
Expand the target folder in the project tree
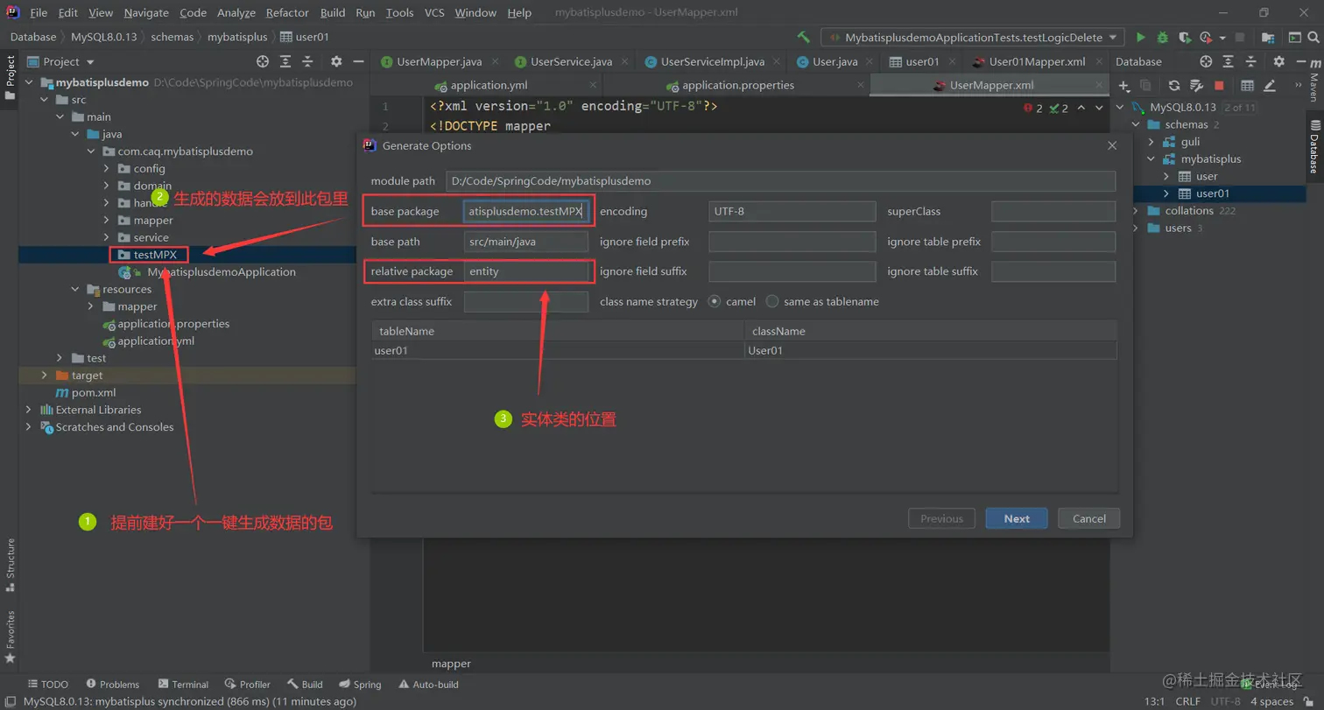(45, 375)
